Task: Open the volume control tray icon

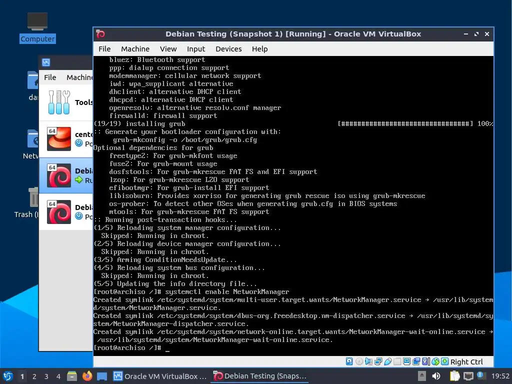Action: (x=436, y=376)
